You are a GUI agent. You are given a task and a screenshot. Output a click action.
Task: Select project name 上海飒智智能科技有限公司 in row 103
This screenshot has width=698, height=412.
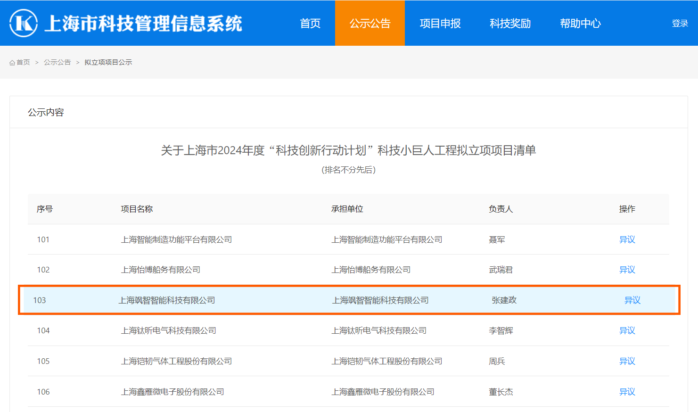tap(167, 300)
